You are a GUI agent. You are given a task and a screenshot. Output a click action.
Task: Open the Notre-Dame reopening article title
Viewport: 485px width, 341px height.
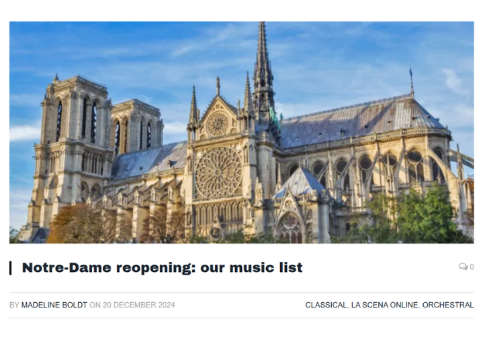[162, 268]
